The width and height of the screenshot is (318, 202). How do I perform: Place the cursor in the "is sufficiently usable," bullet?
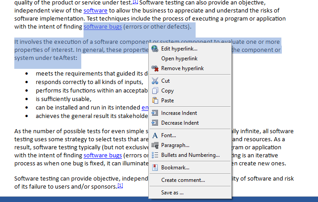(x=63, y=99)
